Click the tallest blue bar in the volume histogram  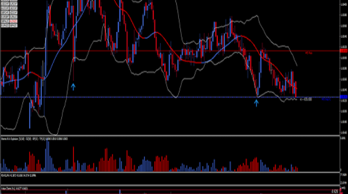click(47, 155)
